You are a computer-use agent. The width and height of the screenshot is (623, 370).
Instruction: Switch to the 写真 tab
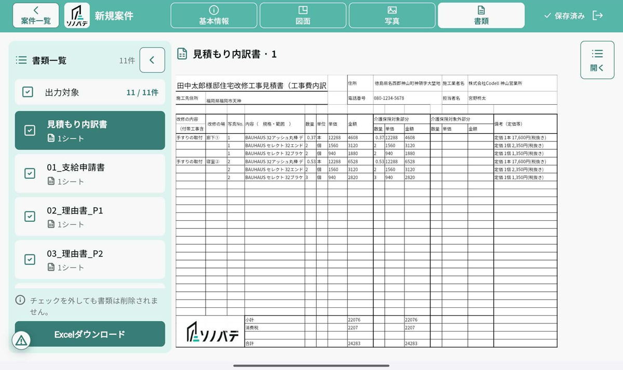click(392, 16)
